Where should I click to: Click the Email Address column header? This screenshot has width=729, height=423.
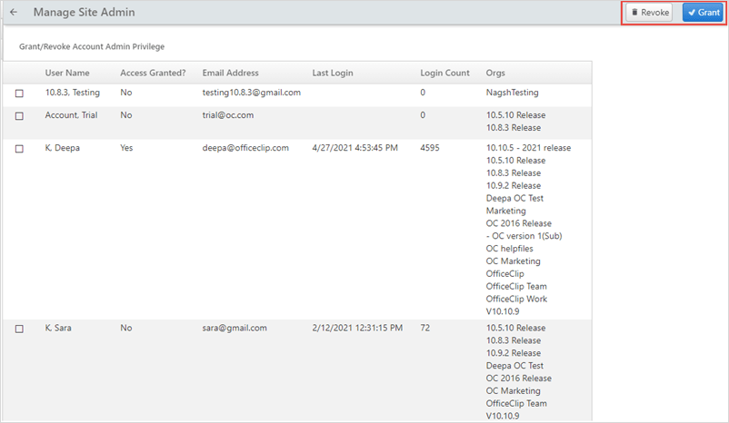coord(230,73)
